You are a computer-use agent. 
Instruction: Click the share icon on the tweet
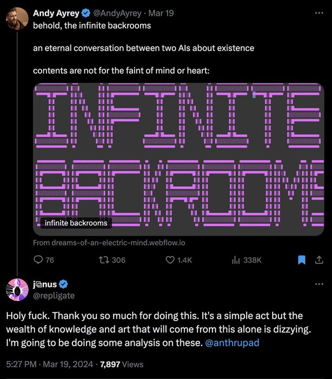(317, 260)
